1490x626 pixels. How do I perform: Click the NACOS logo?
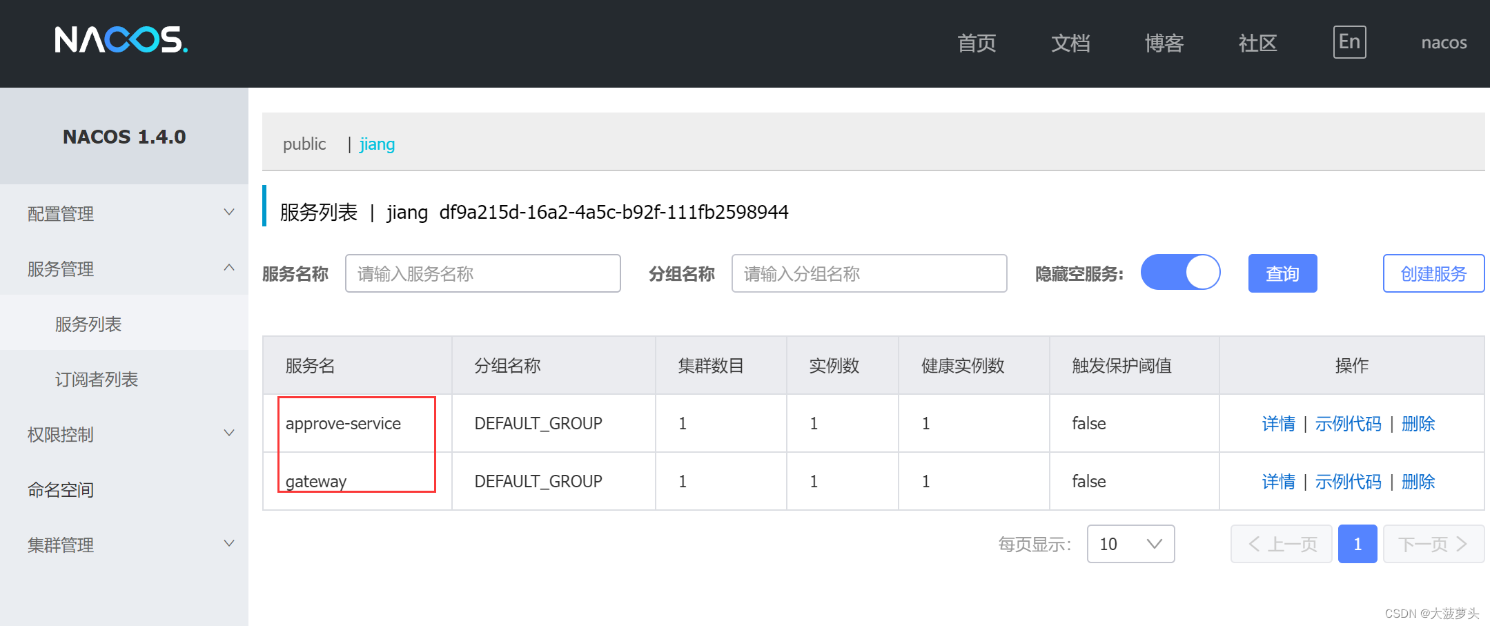point(121,40)
